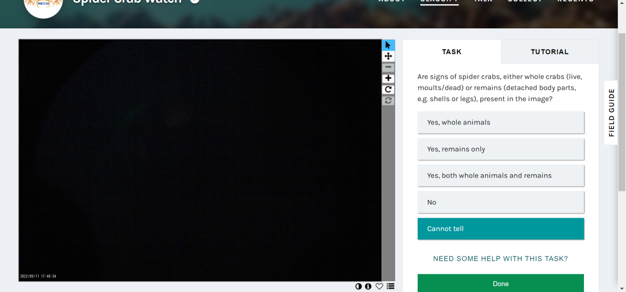This screenshot has width=626, height=292.
Task: Add image to a collection
Action: tap(390, 286)
